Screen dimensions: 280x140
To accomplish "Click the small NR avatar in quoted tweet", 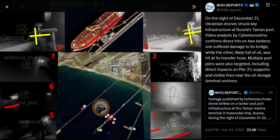I will point(211,93).
